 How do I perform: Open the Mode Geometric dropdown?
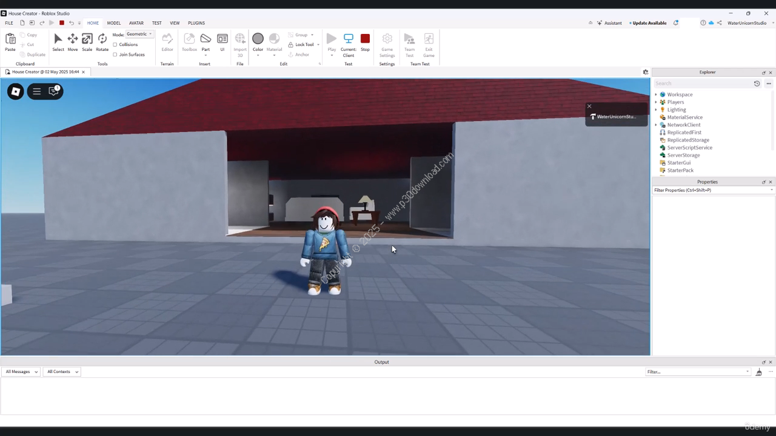[139, 34]
